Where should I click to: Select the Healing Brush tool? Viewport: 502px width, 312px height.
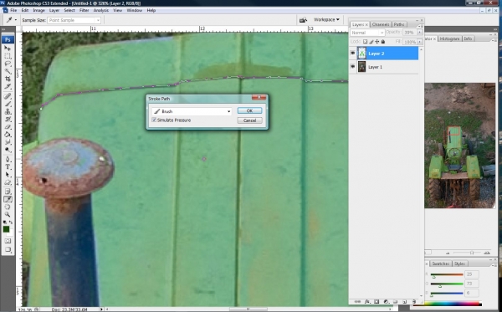(x=8, y=96)
